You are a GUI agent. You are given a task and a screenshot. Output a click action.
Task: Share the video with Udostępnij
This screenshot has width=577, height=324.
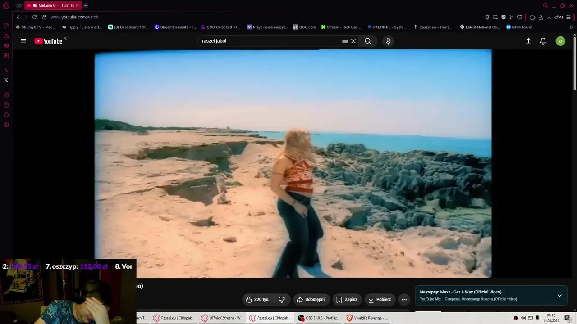coord(311,299)
